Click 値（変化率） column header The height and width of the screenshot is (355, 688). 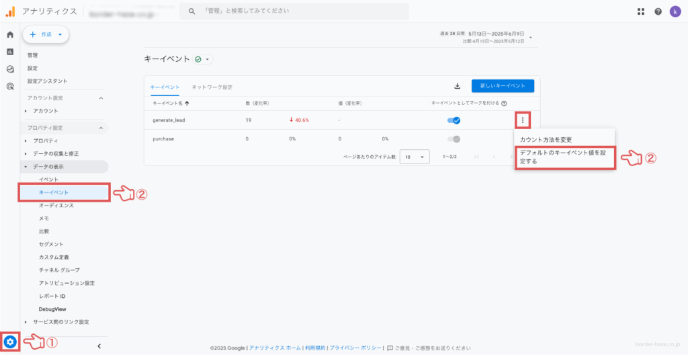point(349,104)
